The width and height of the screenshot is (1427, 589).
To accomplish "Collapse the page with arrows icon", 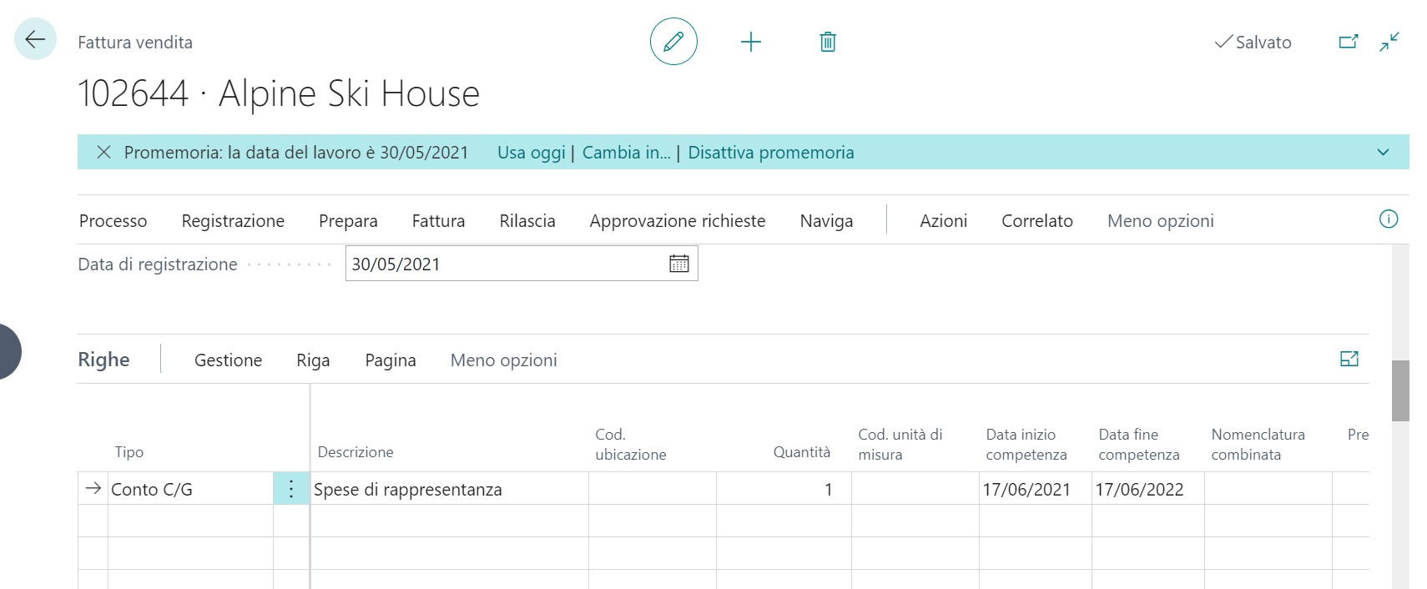I will 1389,42.
